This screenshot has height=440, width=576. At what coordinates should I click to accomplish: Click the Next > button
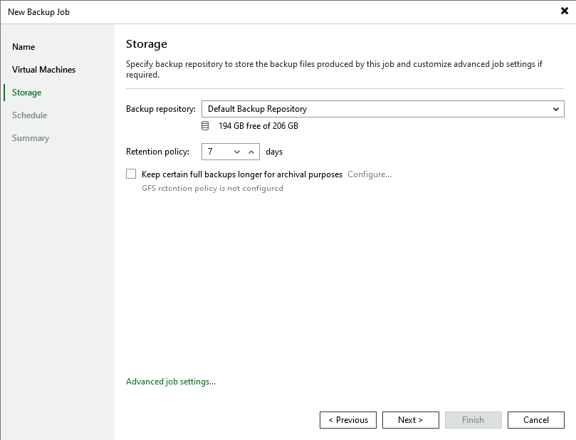pyautogui.click(x=410, y=420)
